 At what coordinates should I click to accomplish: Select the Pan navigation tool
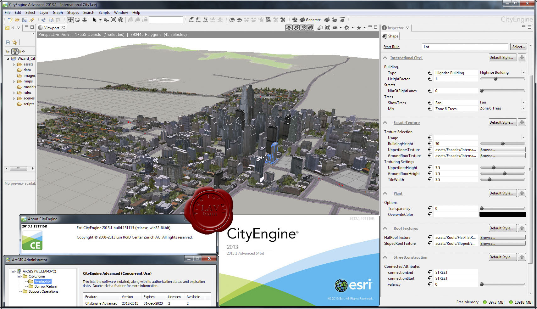tap(70, 20)
